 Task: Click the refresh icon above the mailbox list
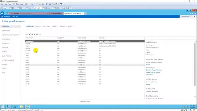(x=37, y=34)
